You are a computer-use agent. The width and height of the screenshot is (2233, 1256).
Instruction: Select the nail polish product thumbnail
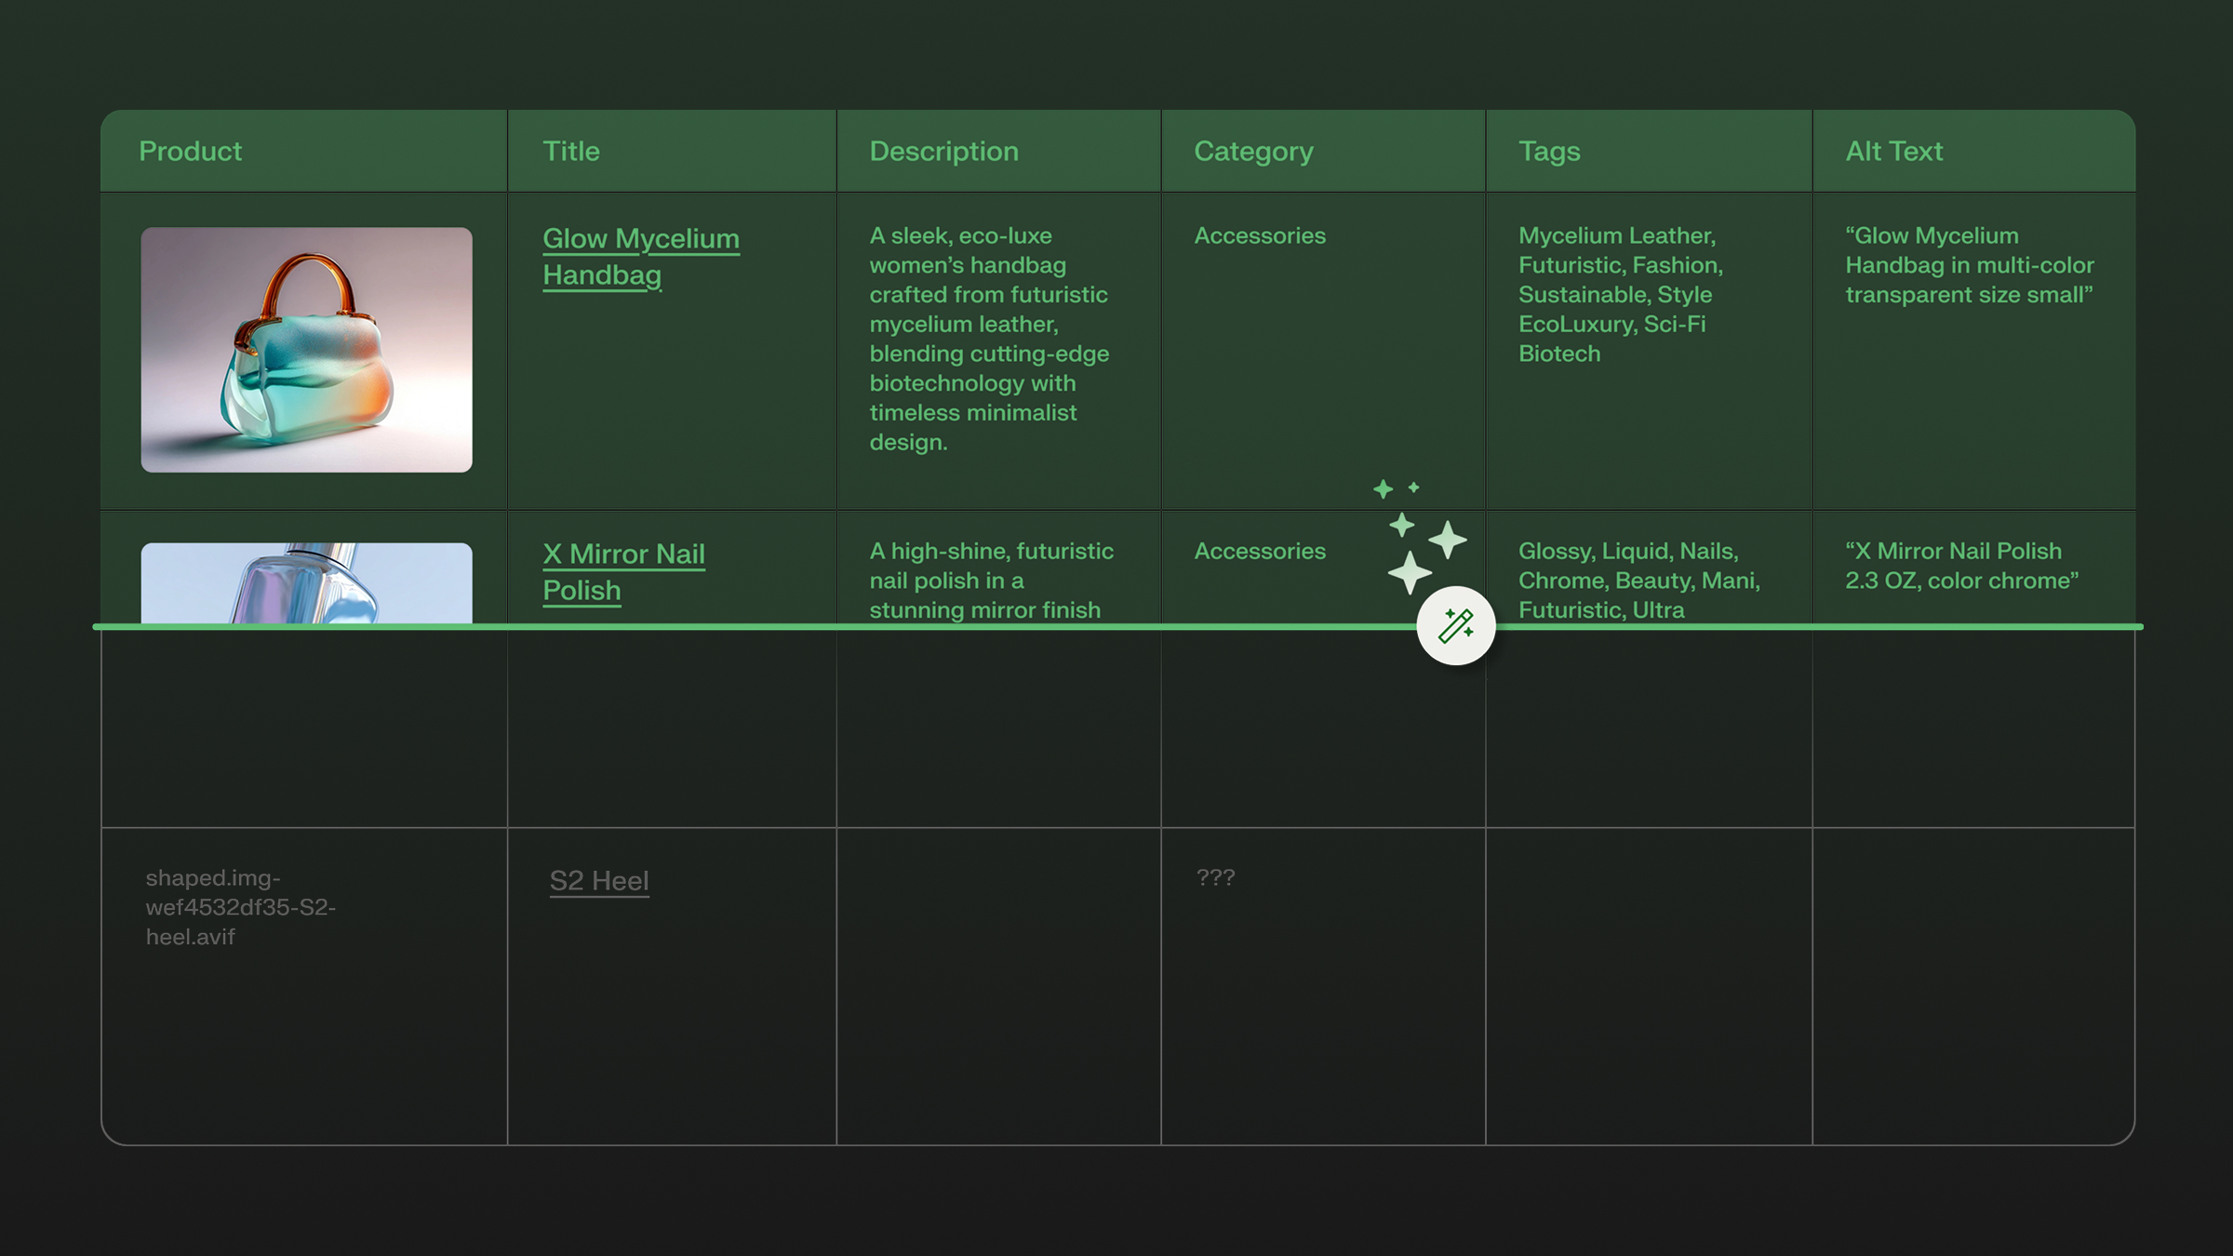click(x=306, y=582)
